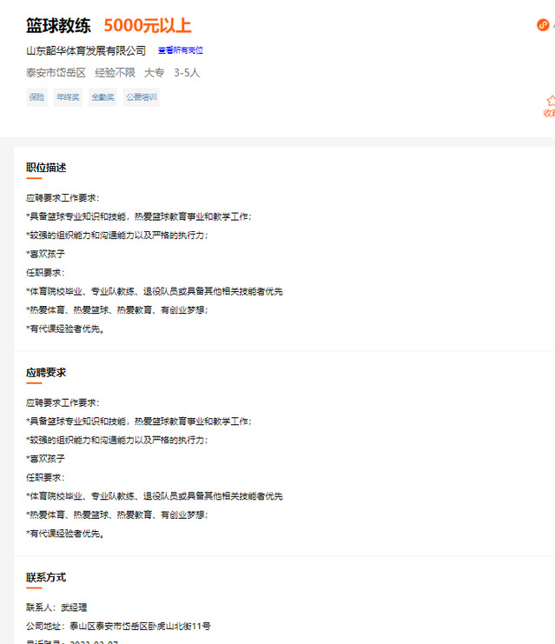
Task: Click the 经验不限 experience label
Action: coord(115,72)
